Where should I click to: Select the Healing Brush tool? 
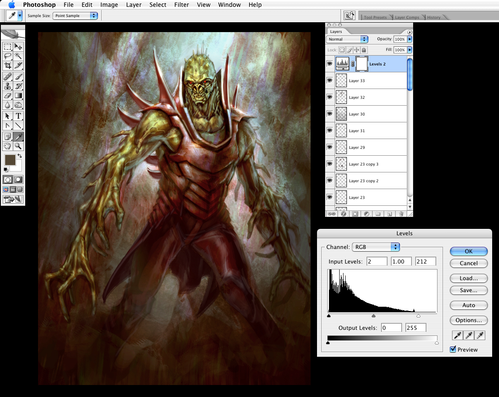(x=8, y=77)
